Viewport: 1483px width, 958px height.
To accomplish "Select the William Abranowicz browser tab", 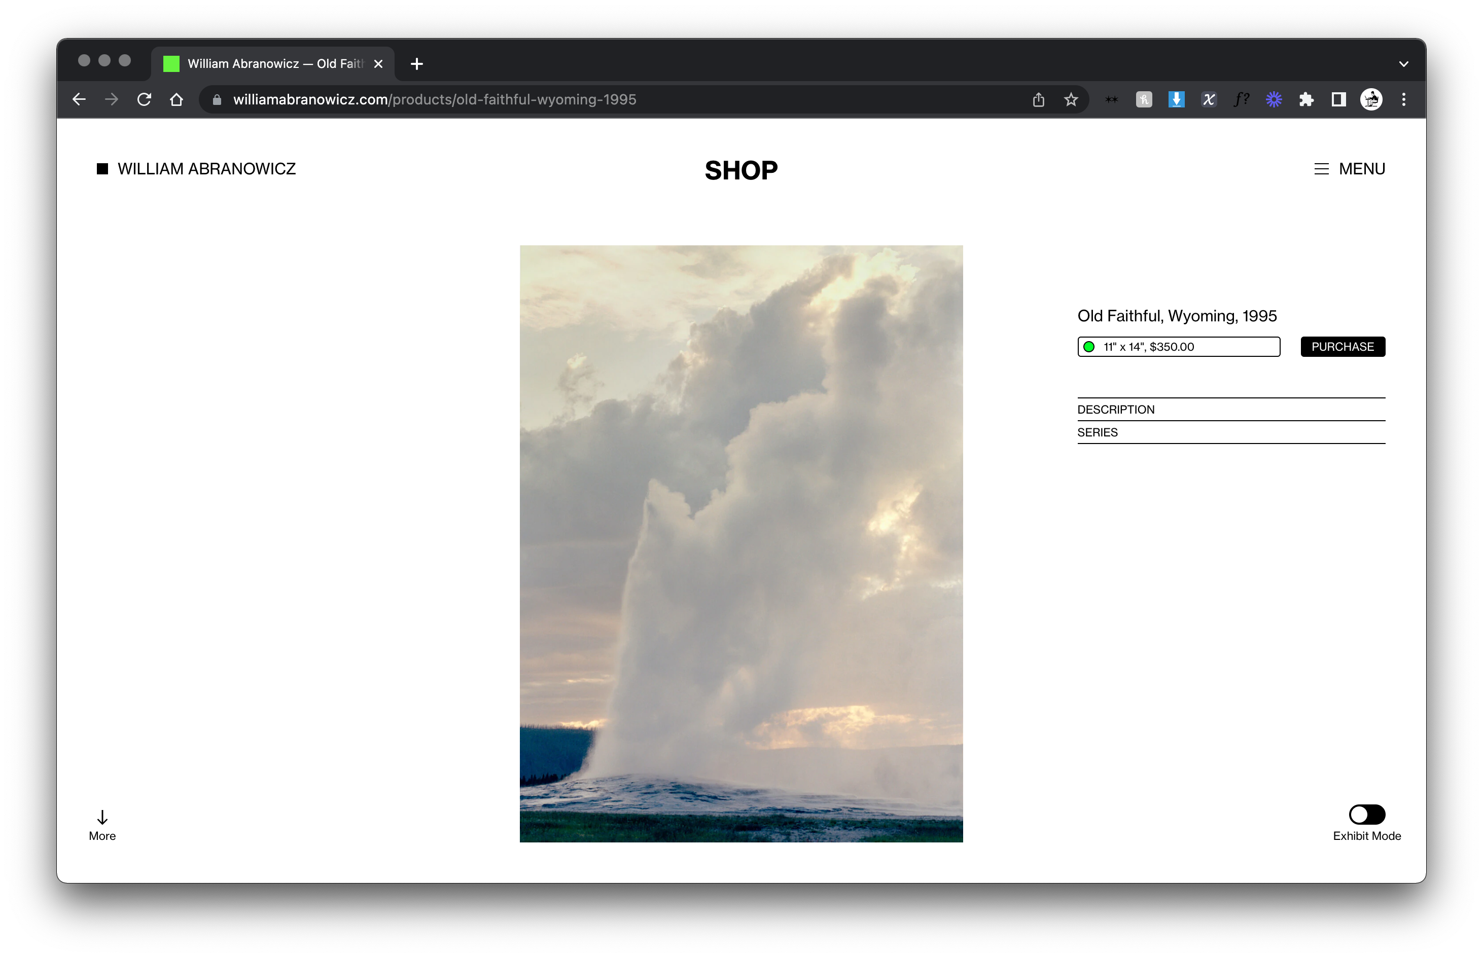I will 274,64.
